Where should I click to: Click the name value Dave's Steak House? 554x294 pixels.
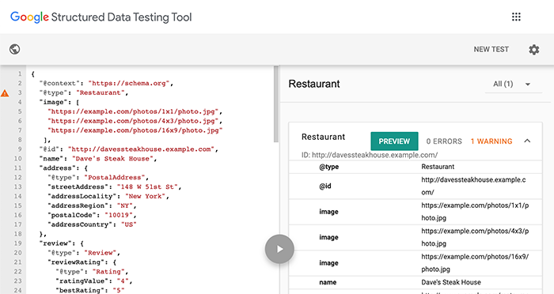[451, 282]
